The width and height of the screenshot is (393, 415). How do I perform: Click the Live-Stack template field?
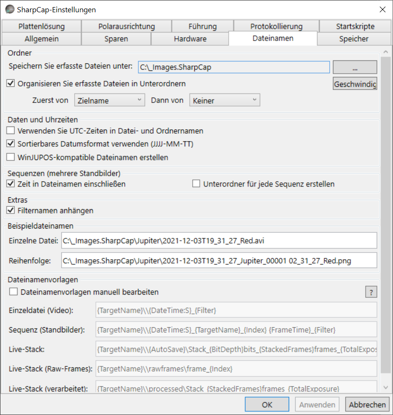click(x=236, y=349)
